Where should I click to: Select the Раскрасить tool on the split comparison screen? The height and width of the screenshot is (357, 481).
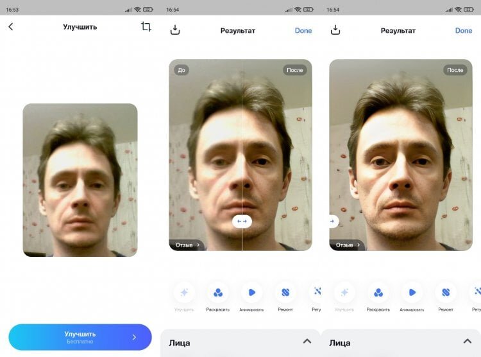218,297
